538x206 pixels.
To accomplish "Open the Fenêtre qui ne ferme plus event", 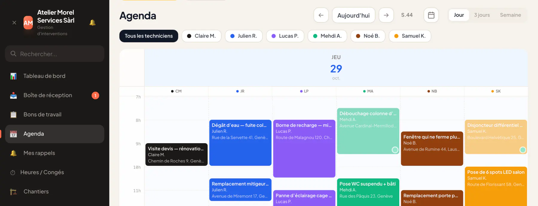I will (x=432, y=149).
